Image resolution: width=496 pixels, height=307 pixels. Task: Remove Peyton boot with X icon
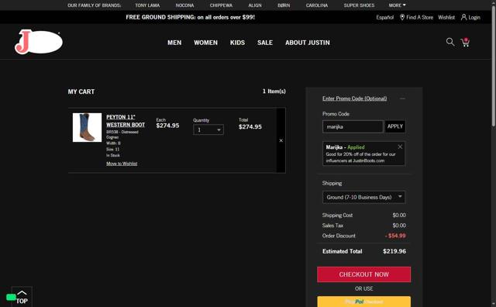[x=281, y=140]
